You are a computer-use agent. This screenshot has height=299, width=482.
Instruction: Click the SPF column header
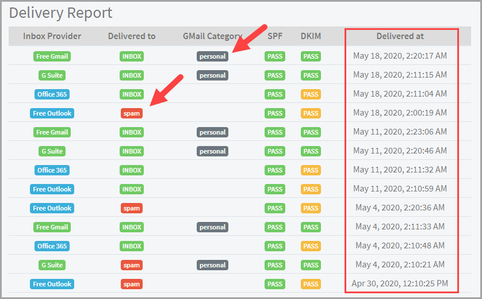tap(275, 36)
